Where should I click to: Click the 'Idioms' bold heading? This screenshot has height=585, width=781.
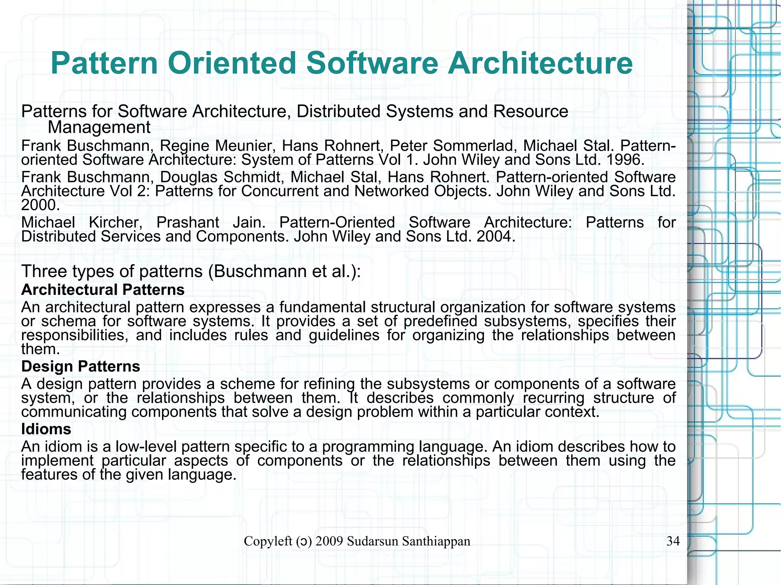click(46, 429)
